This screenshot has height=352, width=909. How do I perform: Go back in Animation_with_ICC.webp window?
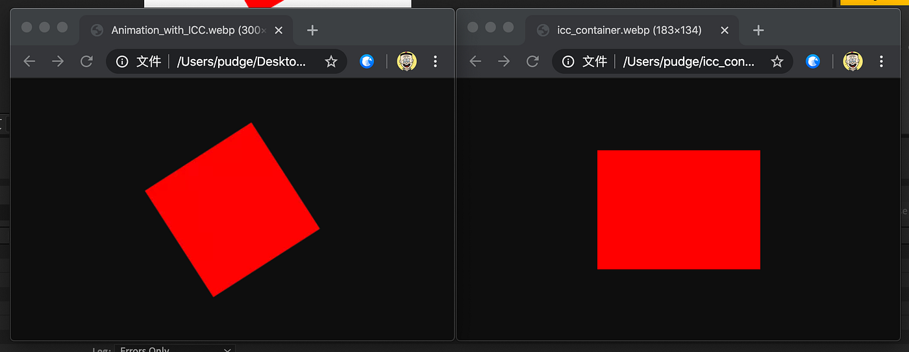click(x=29, y=62)
